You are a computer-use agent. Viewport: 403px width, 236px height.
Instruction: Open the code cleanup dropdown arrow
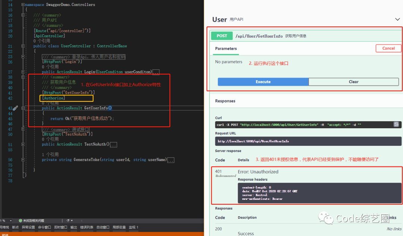(72, 221)
